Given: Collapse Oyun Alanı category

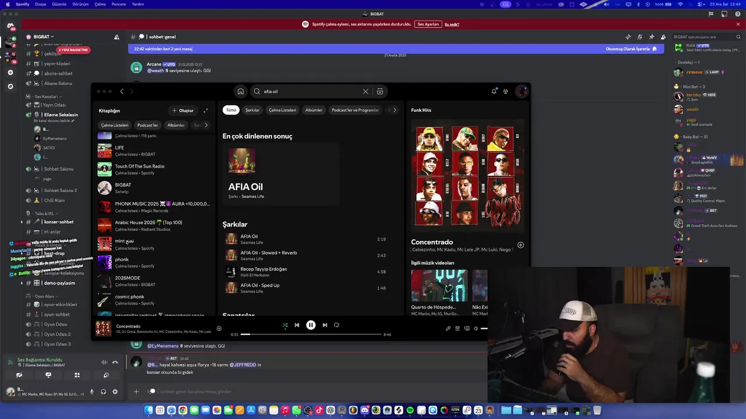Looking at the screenshot, I should pyautogui.click(x=41, y=296).
